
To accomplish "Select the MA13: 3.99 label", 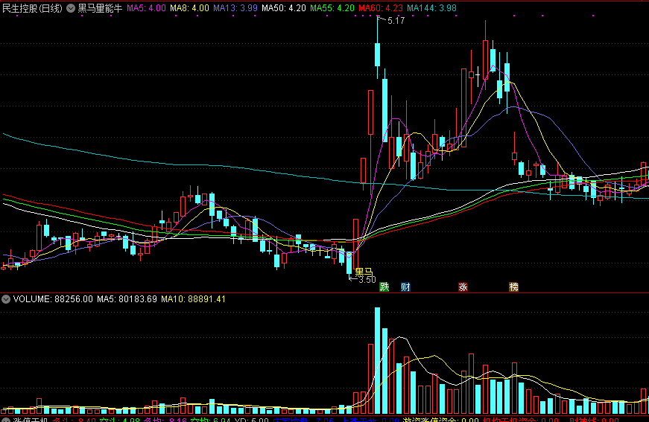I will click(235, 8).
